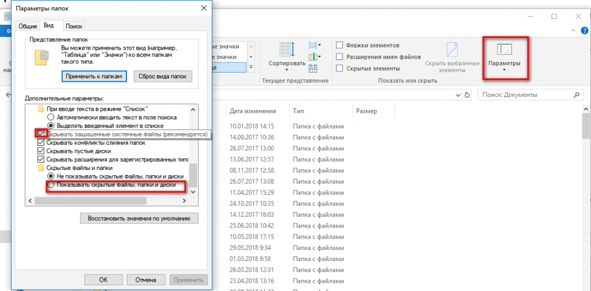The width and height of the screenshot is (591, 291).
Task: Expand the layout gallery with More arrow
Action: (252, 67)
